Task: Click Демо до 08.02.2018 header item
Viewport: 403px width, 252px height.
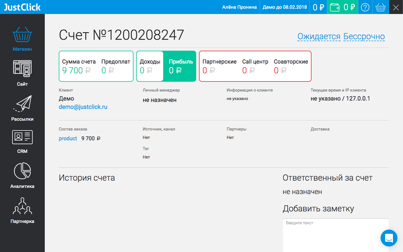Action: pyautogui.click(x=285, y=7)
